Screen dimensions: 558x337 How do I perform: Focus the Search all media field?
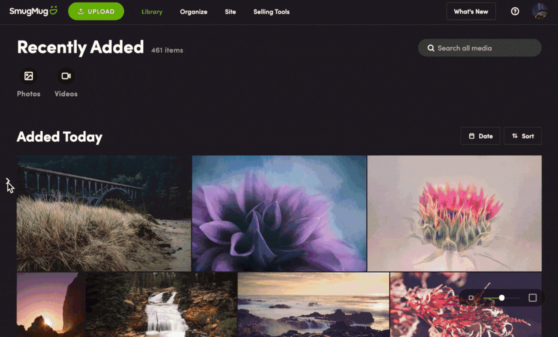click(480, 48)
